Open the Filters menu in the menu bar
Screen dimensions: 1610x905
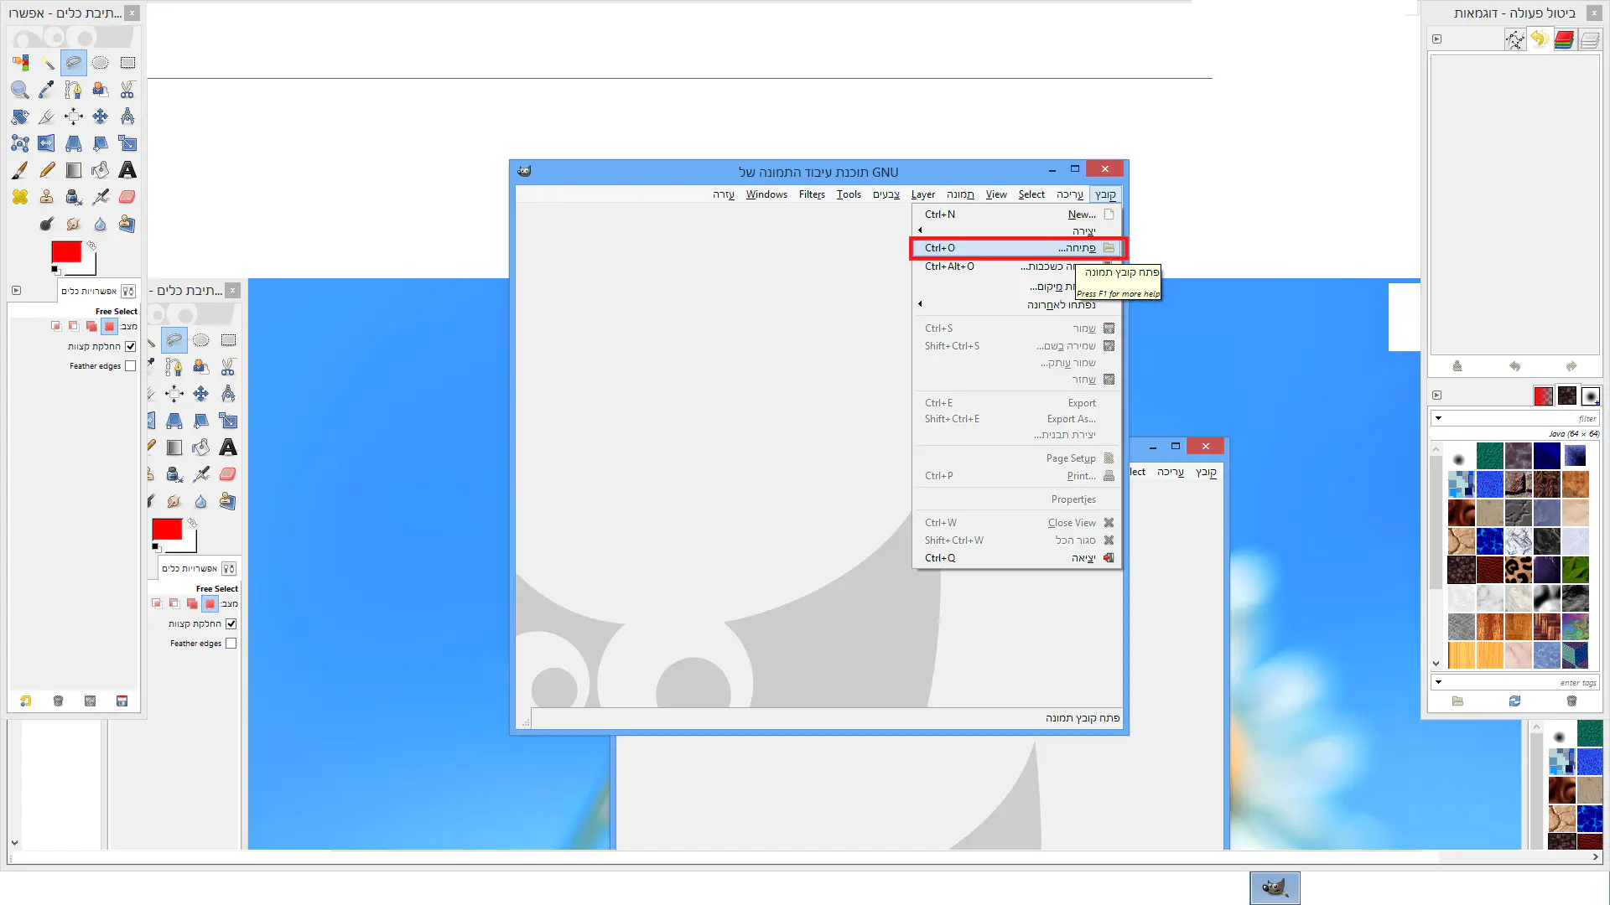812,194
